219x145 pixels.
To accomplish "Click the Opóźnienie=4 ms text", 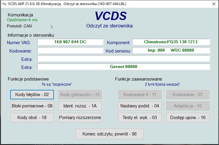I will (x=22, y=20).
